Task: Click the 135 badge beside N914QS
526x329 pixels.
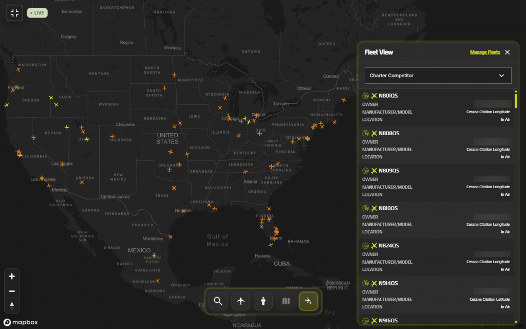Action: click(365, 283)
